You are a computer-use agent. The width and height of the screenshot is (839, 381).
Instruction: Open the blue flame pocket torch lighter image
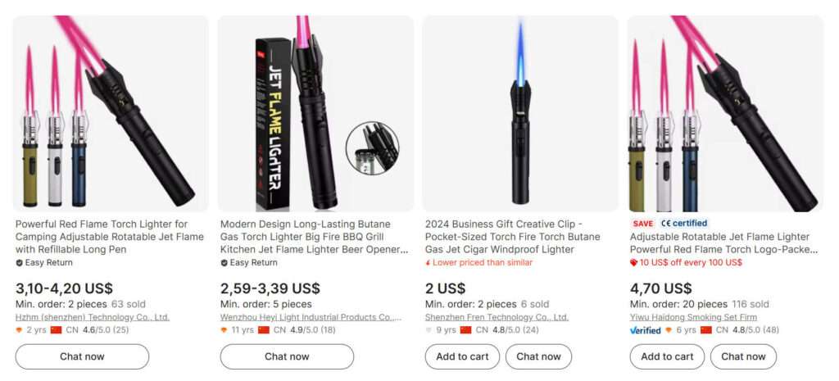pyautogui.click(x=520, y=113)
